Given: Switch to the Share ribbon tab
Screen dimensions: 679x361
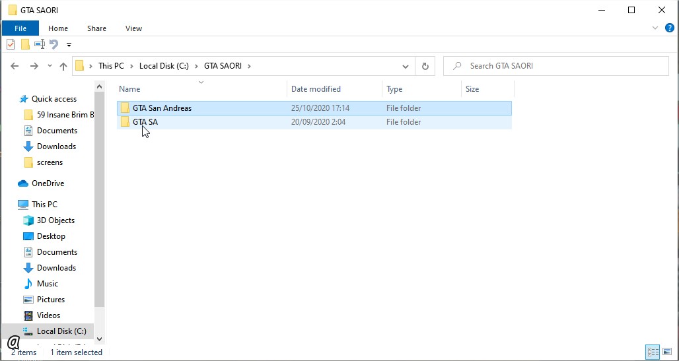Looking at the screenshot, I should (x=96, y=28).
